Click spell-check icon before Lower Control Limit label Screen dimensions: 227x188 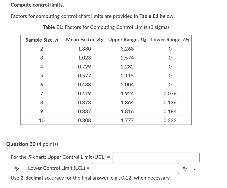[17, 168]
